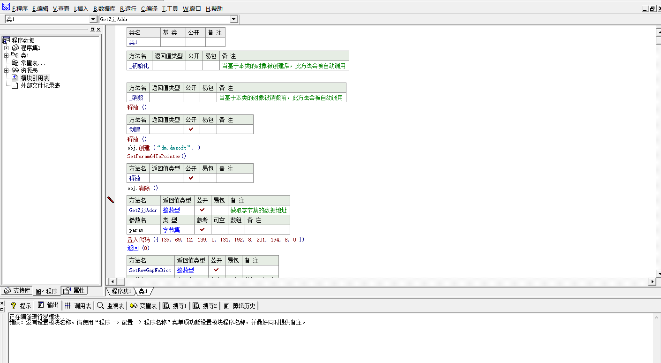Float the bottom output panel with the square button
This screenshot has width=661, height=363.
2,309
